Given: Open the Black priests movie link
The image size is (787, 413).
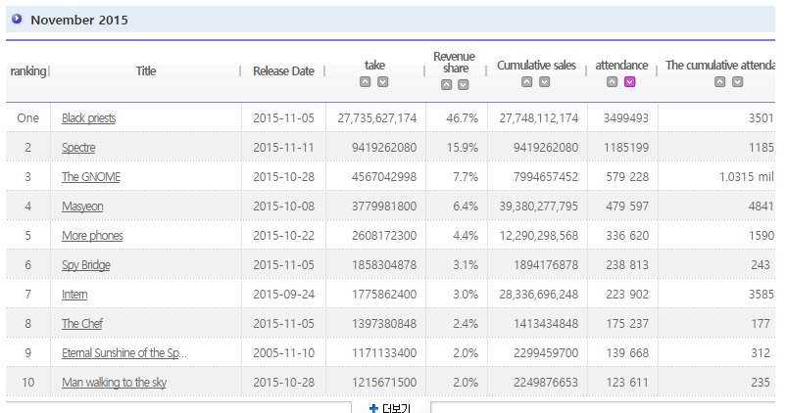Looking at the screenshot, I should pos(88,118).
